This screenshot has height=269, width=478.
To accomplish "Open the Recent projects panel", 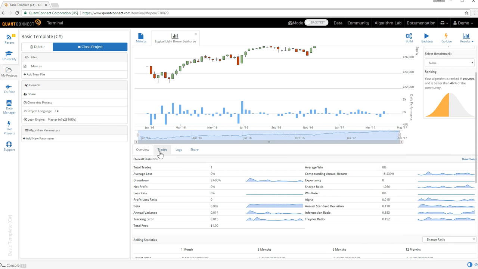I will [x=9, y=38].
